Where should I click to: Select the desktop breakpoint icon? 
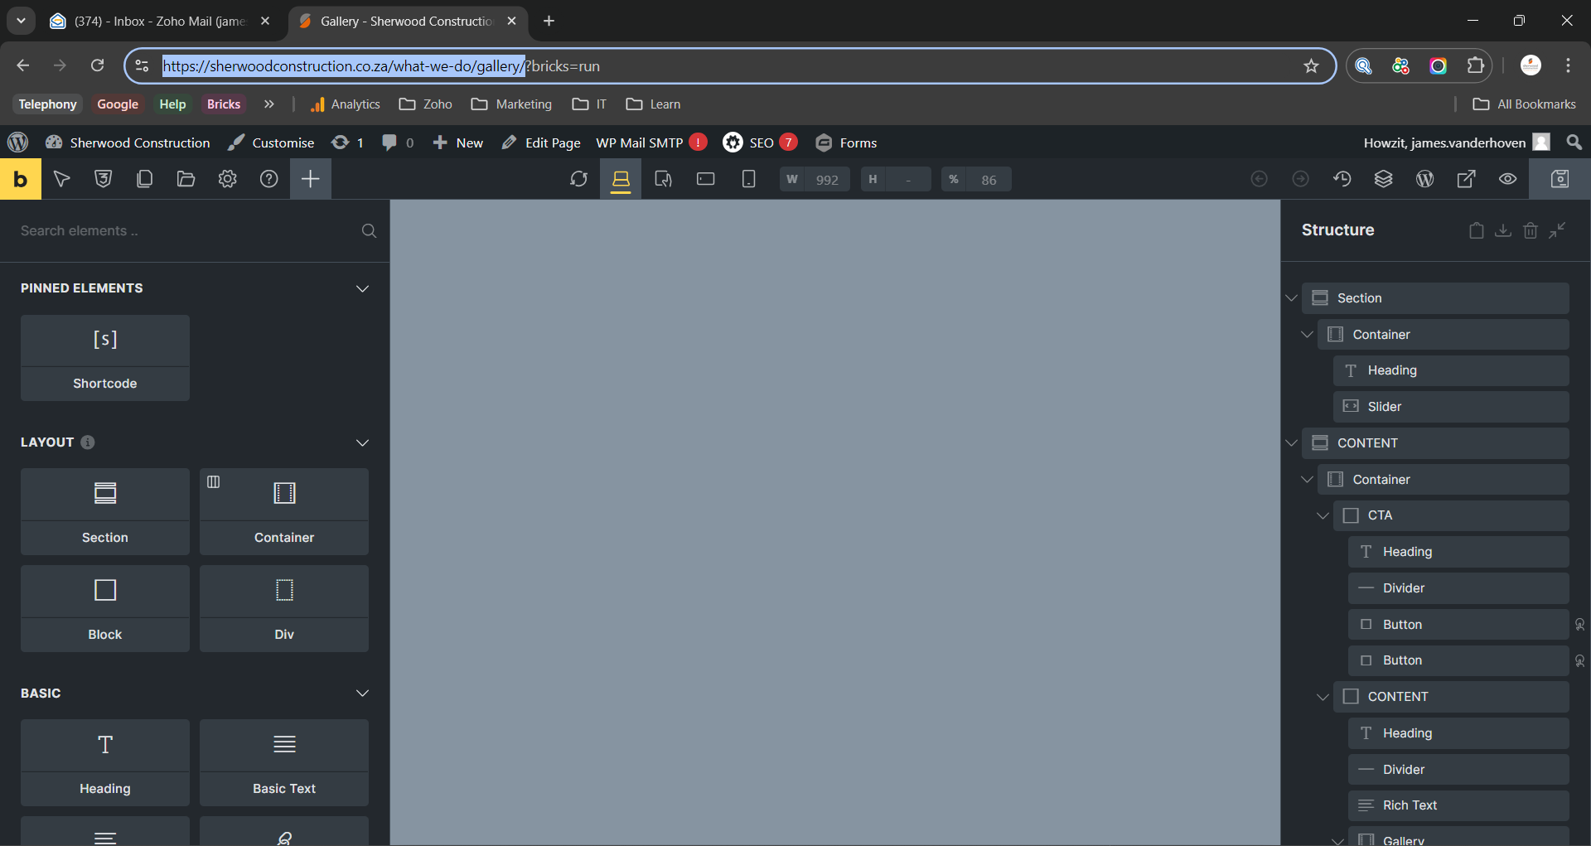(621, 179)
